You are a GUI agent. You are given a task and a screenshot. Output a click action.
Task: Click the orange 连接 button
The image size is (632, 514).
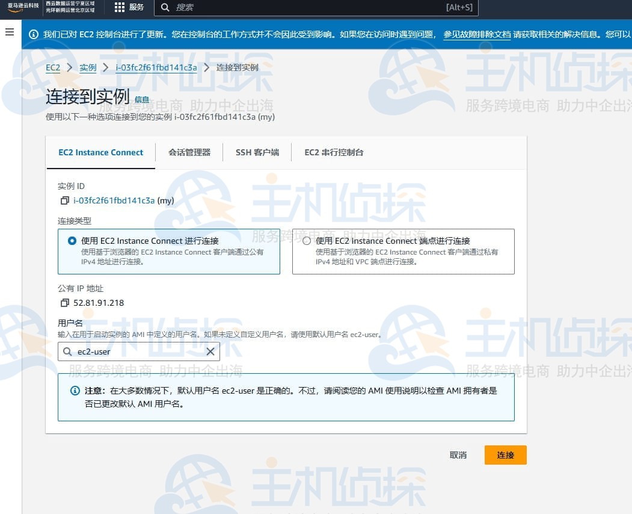click(505, 455)
